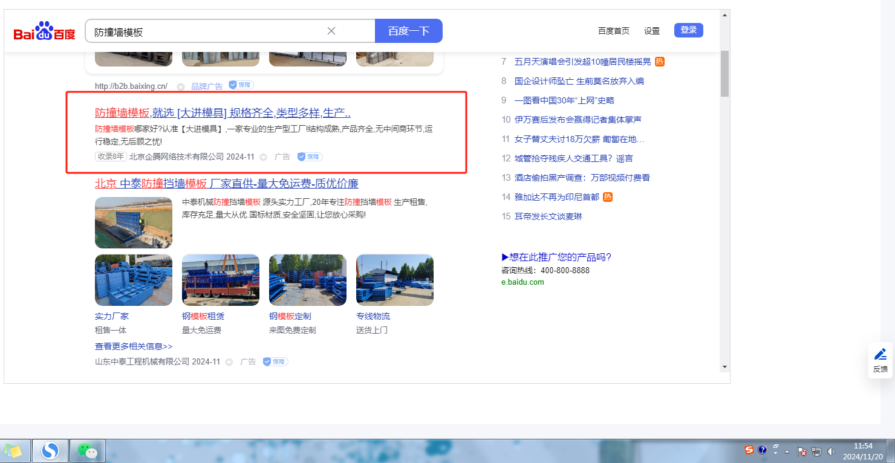
Task: Click the restore icon in the language bar
Action: click(x=775, y=446)
